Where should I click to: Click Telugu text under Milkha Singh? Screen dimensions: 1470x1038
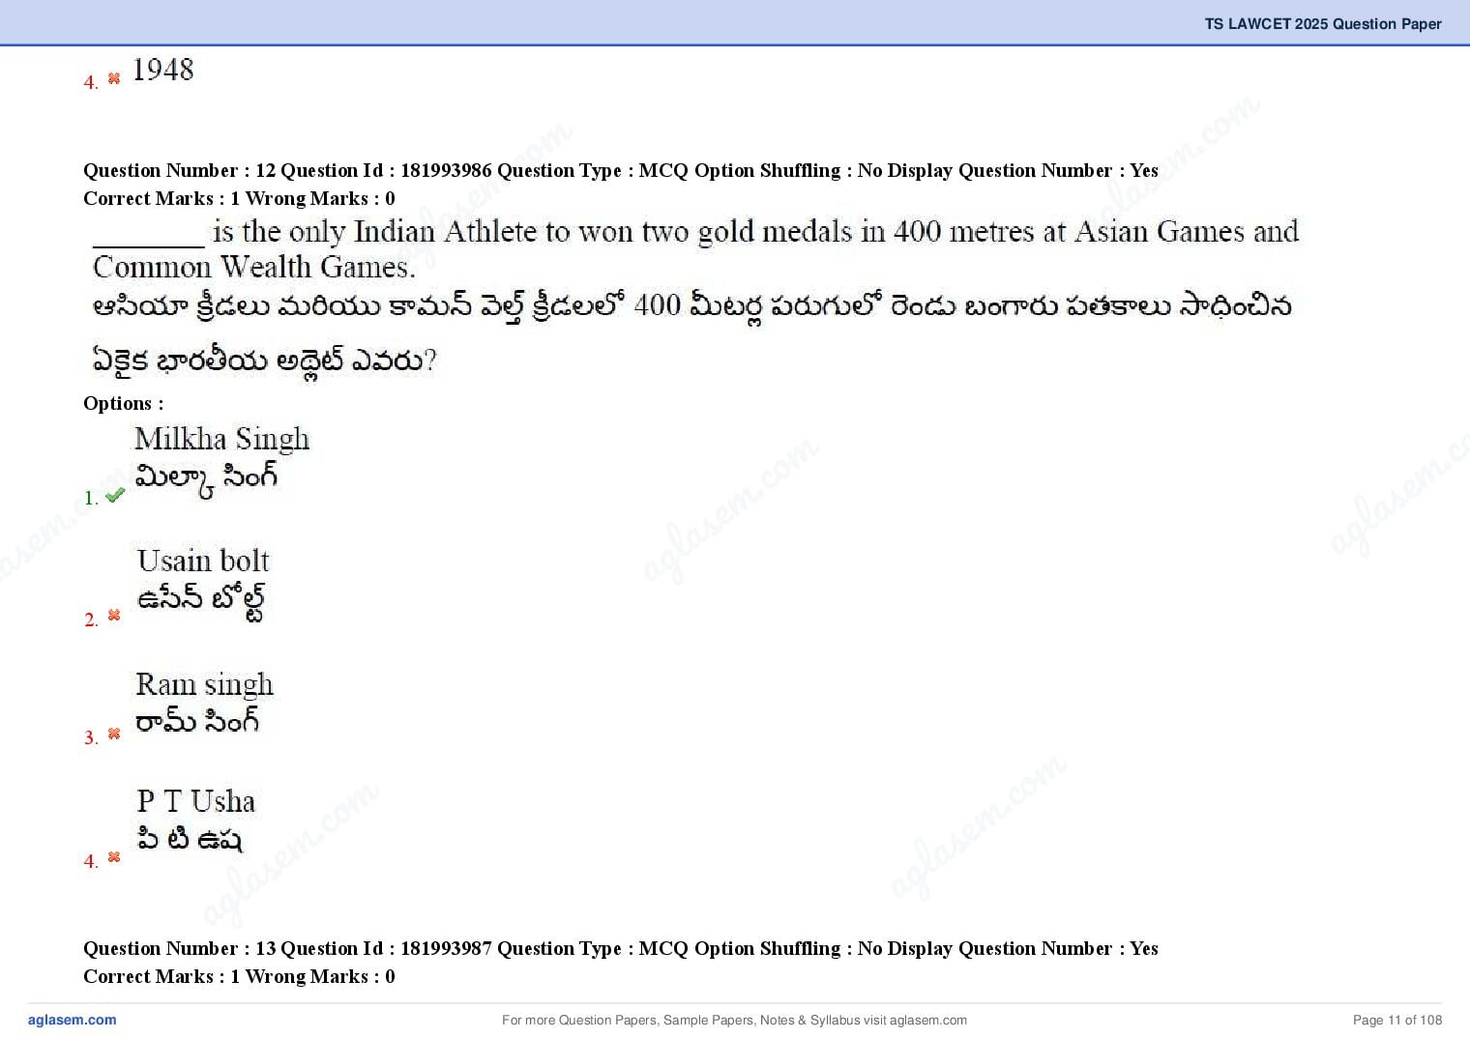(207, 479)
